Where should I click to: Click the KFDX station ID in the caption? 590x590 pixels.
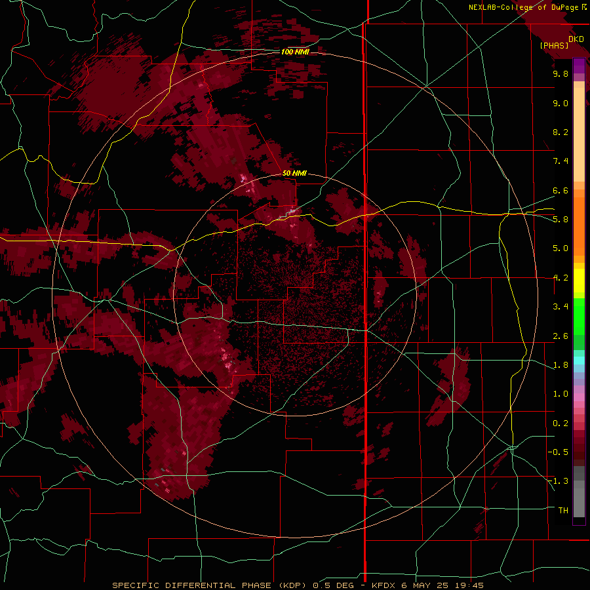[383, 585]
